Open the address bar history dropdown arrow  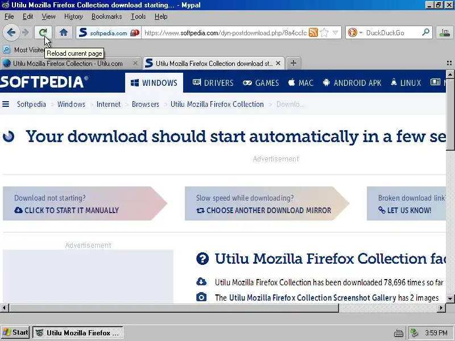pos(335,33)
